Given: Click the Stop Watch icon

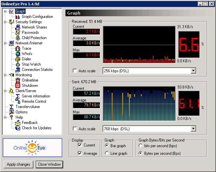Looking at the screenshot, I should 18,64.
